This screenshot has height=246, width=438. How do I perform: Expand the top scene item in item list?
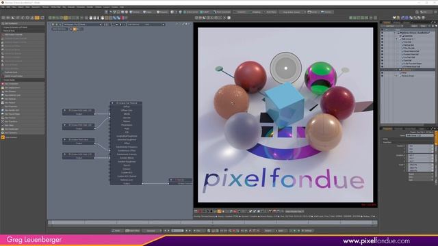coord(395,33)
